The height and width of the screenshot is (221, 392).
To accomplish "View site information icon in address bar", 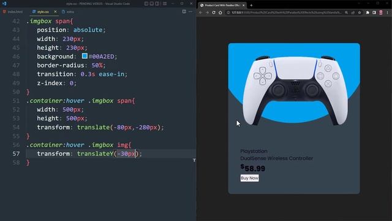I will pyautogui.click(x=228, y=12).
